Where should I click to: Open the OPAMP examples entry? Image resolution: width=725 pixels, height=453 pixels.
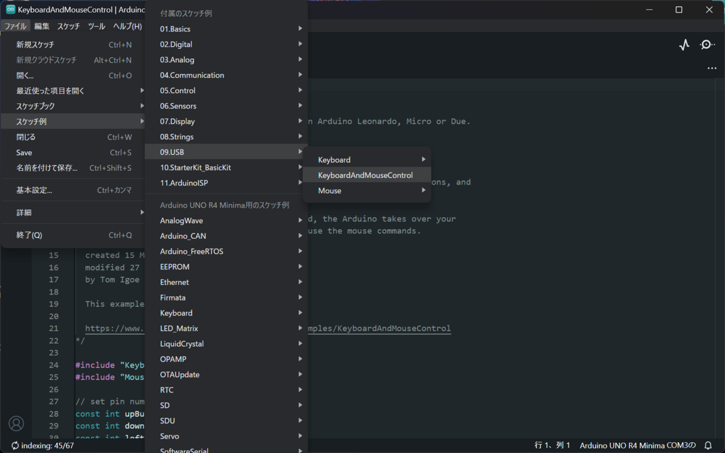[227, 359]
